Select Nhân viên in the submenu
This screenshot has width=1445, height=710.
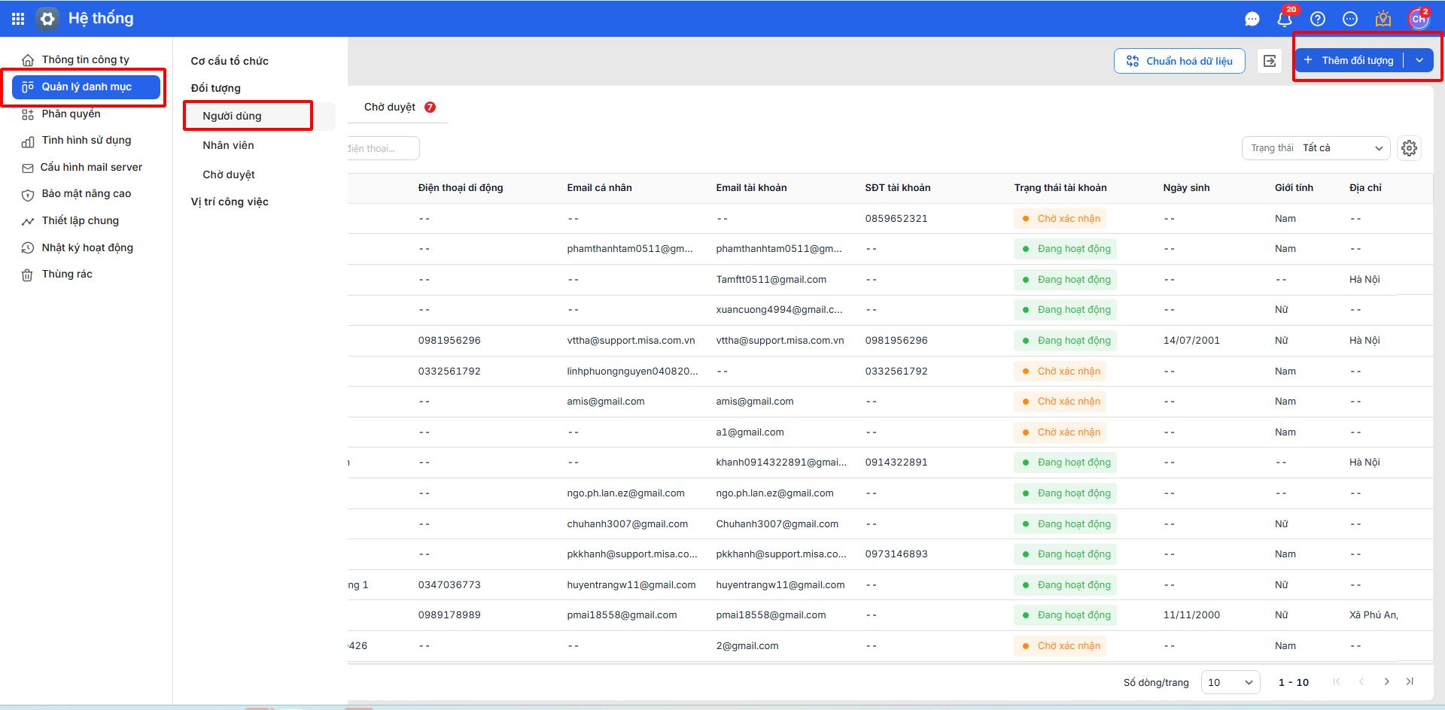pos(228,145)
